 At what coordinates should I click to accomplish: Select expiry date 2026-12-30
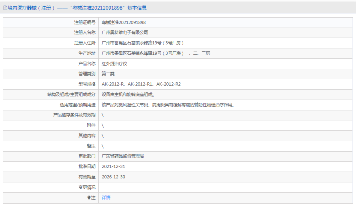pos(113,177)
